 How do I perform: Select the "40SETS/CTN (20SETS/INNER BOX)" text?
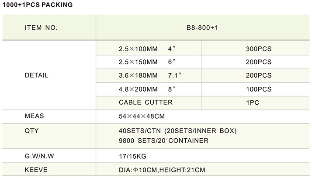177,130
